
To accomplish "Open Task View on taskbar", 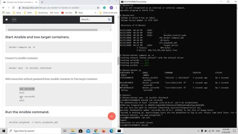I will [65, 131].
